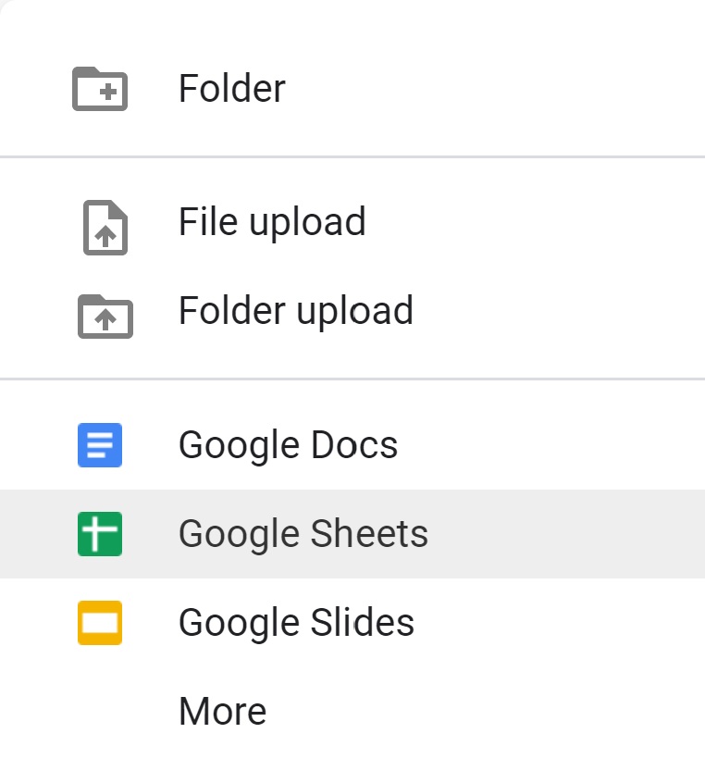Viewport: 705px width, 783px height.
Task: Click the "Folder" text label
Action: pos(231,89)
